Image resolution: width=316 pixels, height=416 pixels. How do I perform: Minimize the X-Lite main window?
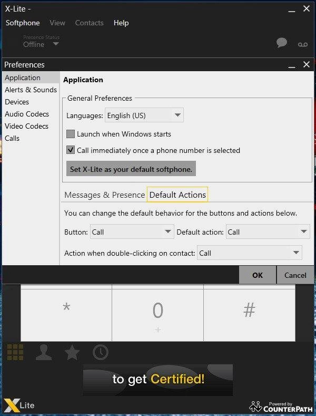point(292,11)
